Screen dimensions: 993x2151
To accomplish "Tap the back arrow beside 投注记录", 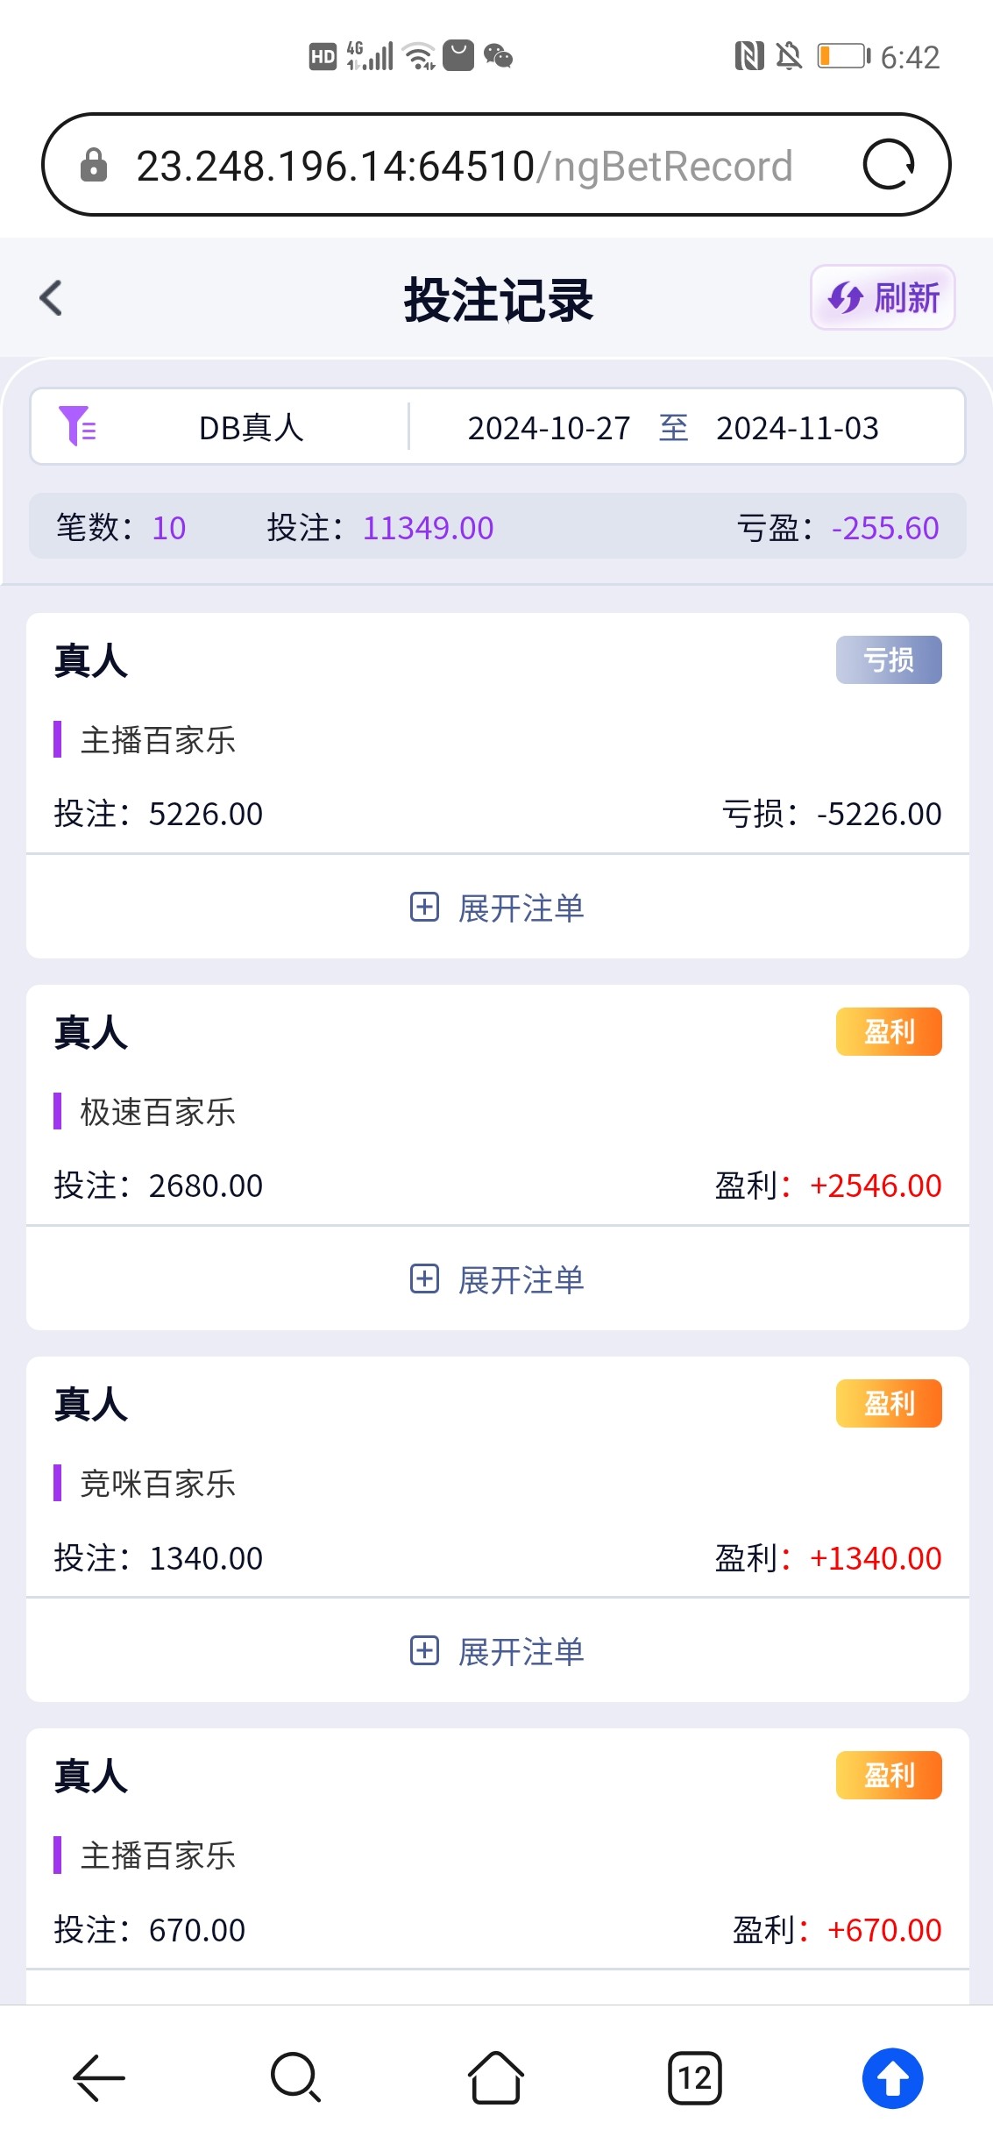I will pyautogui.click(x=52, y=298).
